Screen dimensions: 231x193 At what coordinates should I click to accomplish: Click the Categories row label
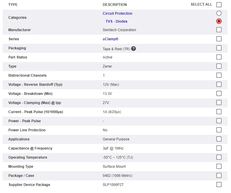coord(17,18)
